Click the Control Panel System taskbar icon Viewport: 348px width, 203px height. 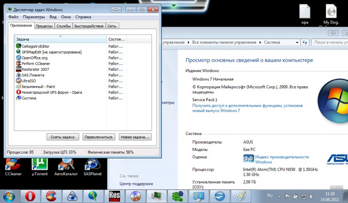[199, 196]
